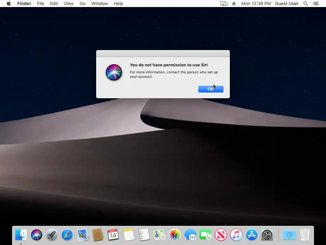Click the Siri icon inside the dialog

(x=114, y=72)
